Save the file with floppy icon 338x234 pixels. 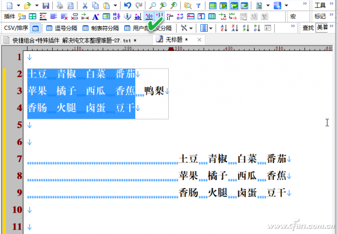(46, 5)
